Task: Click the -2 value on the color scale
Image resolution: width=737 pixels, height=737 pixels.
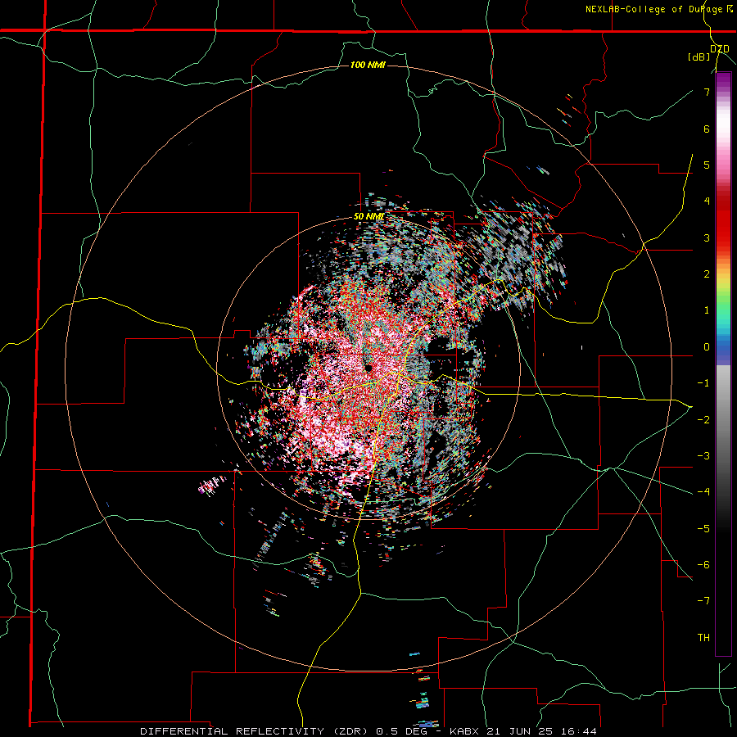Action: pyautogui.click(x=703, y=419)
